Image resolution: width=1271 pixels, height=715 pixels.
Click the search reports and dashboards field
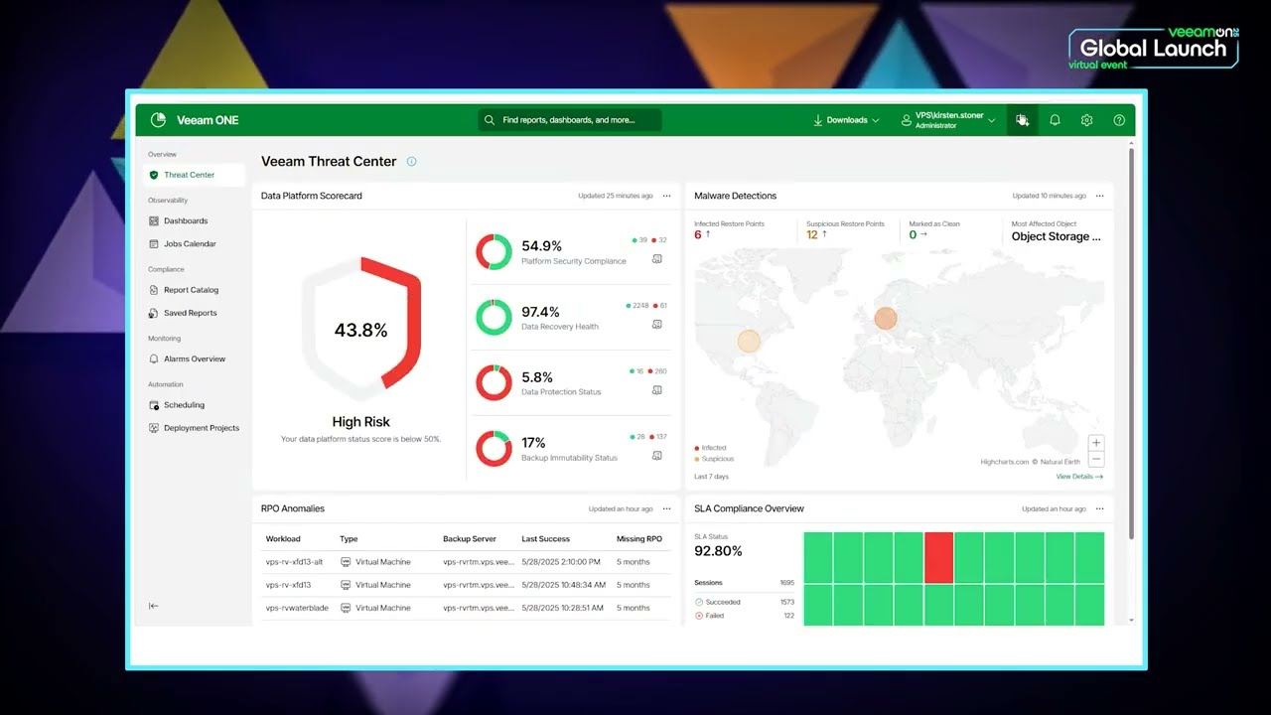coord(570,120)
